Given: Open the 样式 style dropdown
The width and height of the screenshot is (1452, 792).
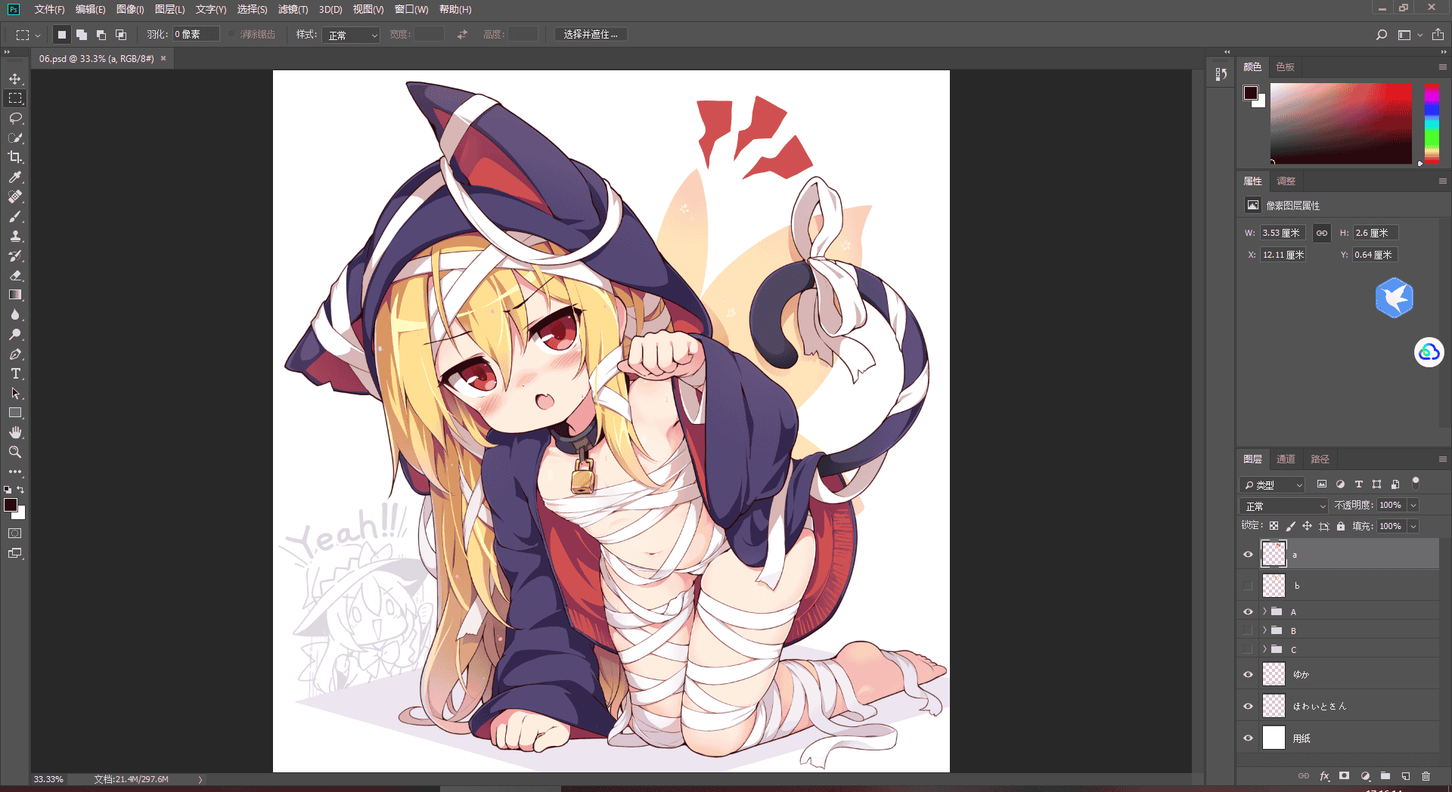Looking at the screenshot, I should pyautogui.click(x=351, y=35).
